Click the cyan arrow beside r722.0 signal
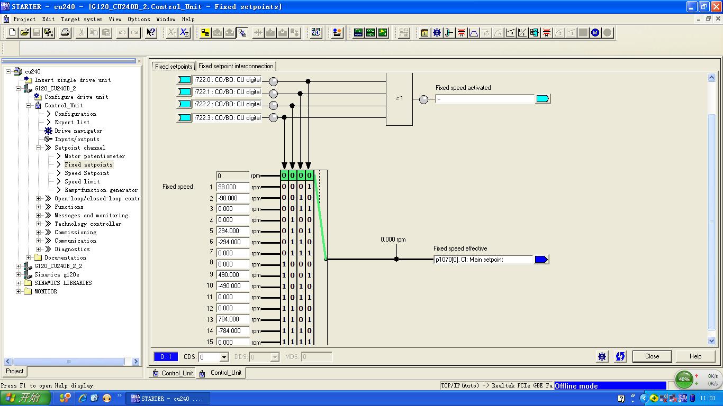Screen dimensions: 723x406 (184, 80)
